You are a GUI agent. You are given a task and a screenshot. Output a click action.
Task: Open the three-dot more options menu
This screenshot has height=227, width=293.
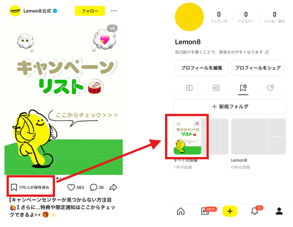click(114, 11)
